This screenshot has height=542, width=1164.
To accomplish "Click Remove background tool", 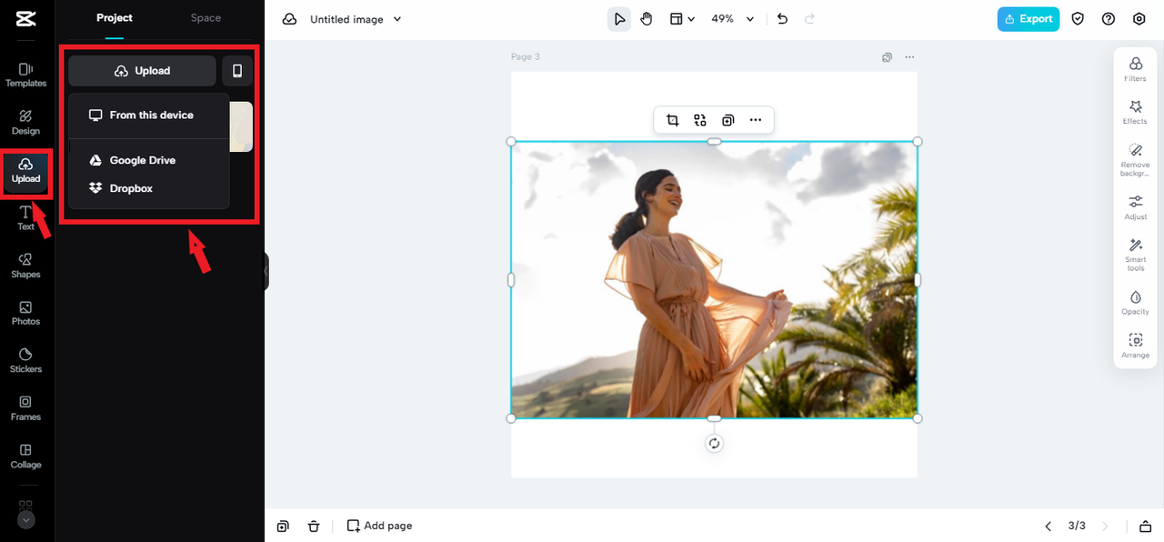I will (1135, 156).
